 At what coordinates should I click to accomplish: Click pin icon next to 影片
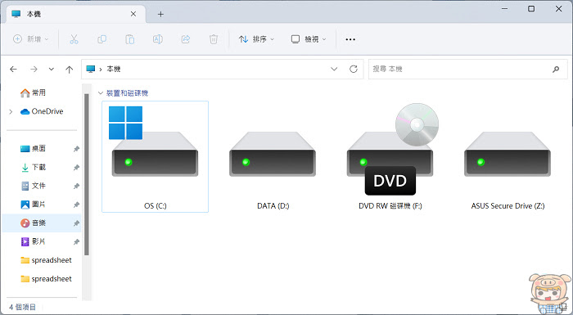click(x=76, y=242)
